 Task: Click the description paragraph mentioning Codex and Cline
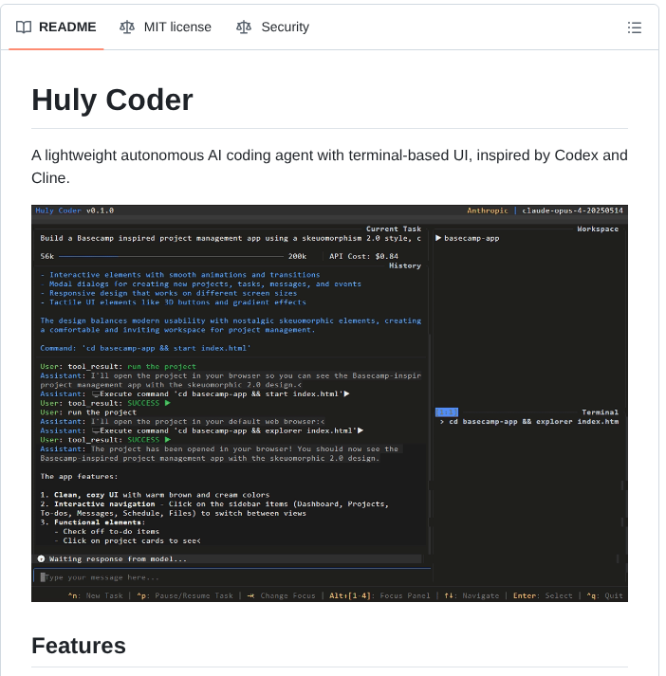(329, 167)
